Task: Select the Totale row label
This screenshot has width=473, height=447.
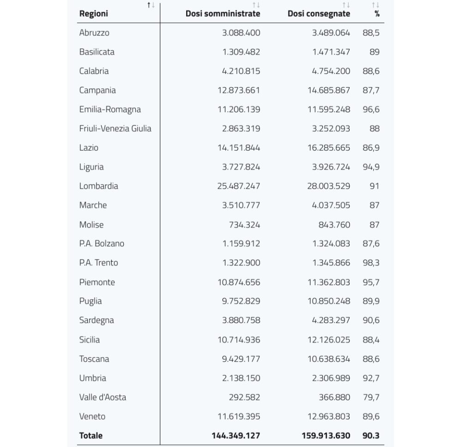Action: pyautogui.click(x=91, y=435)
